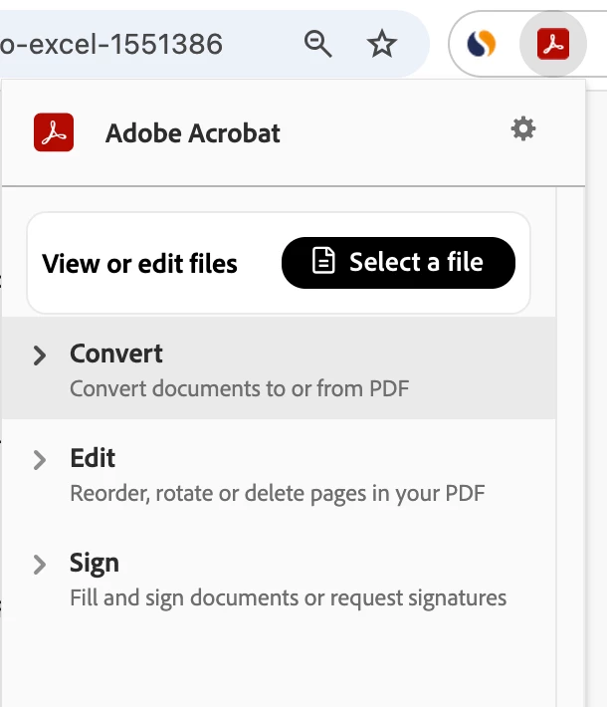
Task: Click 'Convert documents to or from PDF' text
Action: click(x=239, y=388)
